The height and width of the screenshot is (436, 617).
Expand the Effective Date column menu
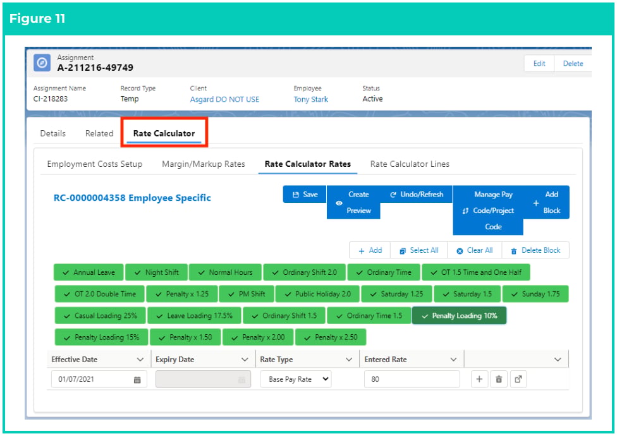click(x=140, y=360)
